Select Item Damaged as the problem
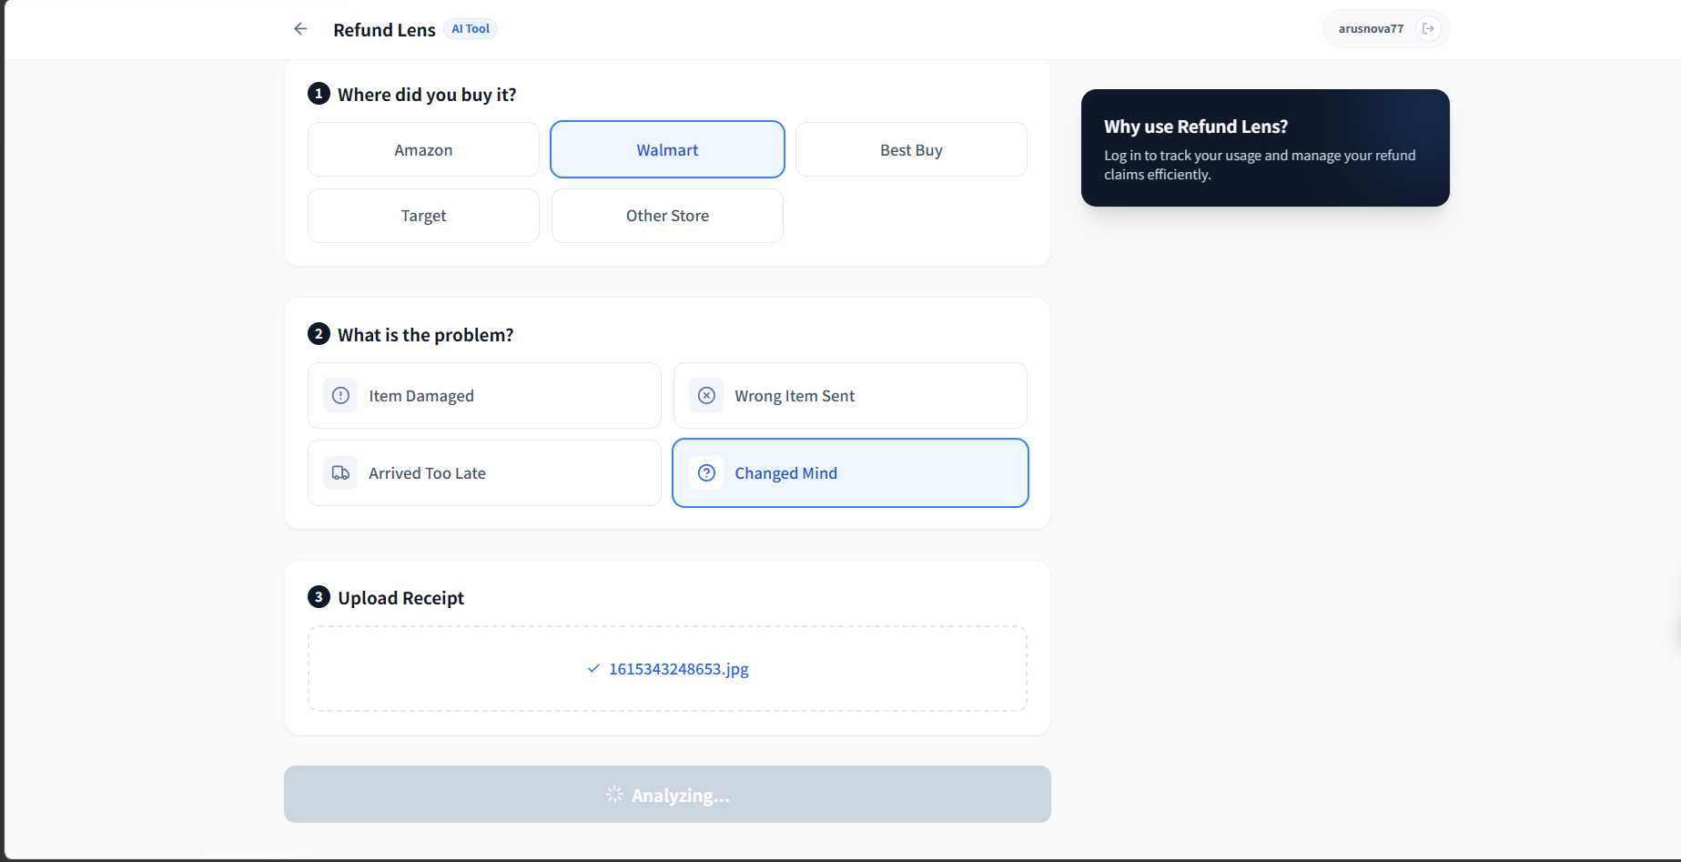 [x=484, y=395]
